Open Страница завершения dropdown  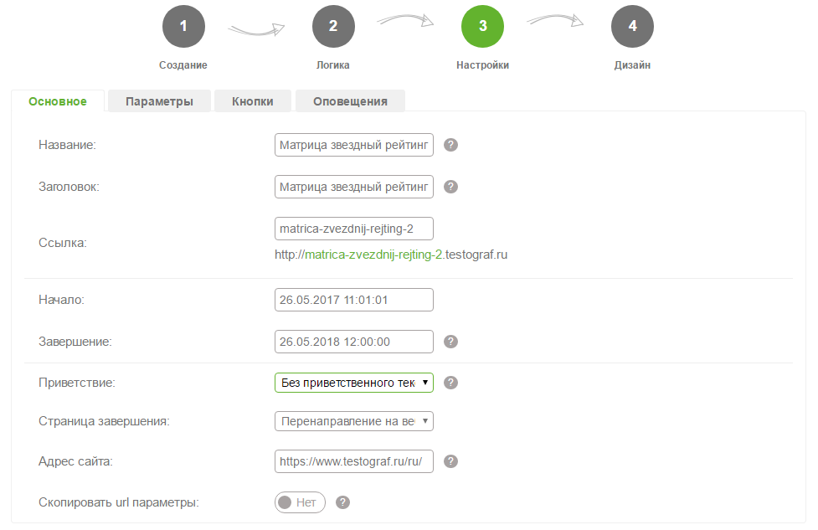[x=353, y=421]
